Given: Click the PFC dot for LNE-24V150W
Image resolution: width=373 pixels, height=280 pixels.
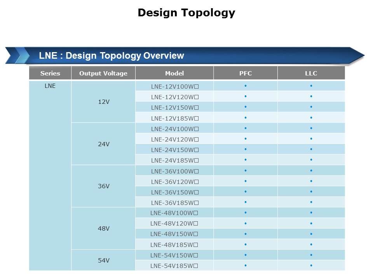Looking at the screenshot, I should click(246, 150).
